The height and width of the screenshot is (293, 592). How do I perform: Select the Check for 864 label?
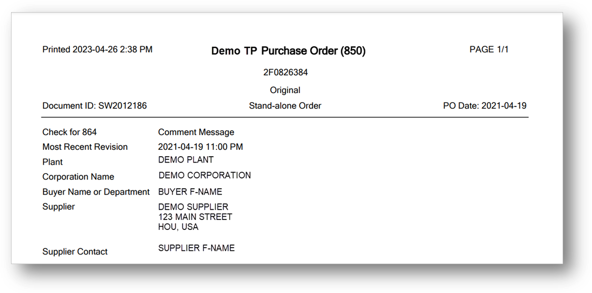tap(69, 132)
